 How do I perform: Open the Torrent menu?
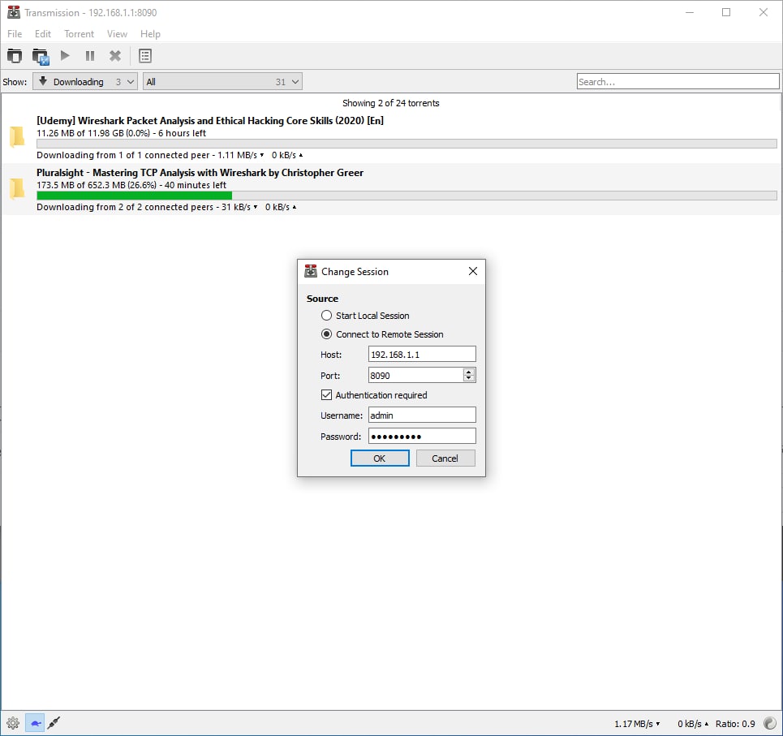[x=79, y=33]
